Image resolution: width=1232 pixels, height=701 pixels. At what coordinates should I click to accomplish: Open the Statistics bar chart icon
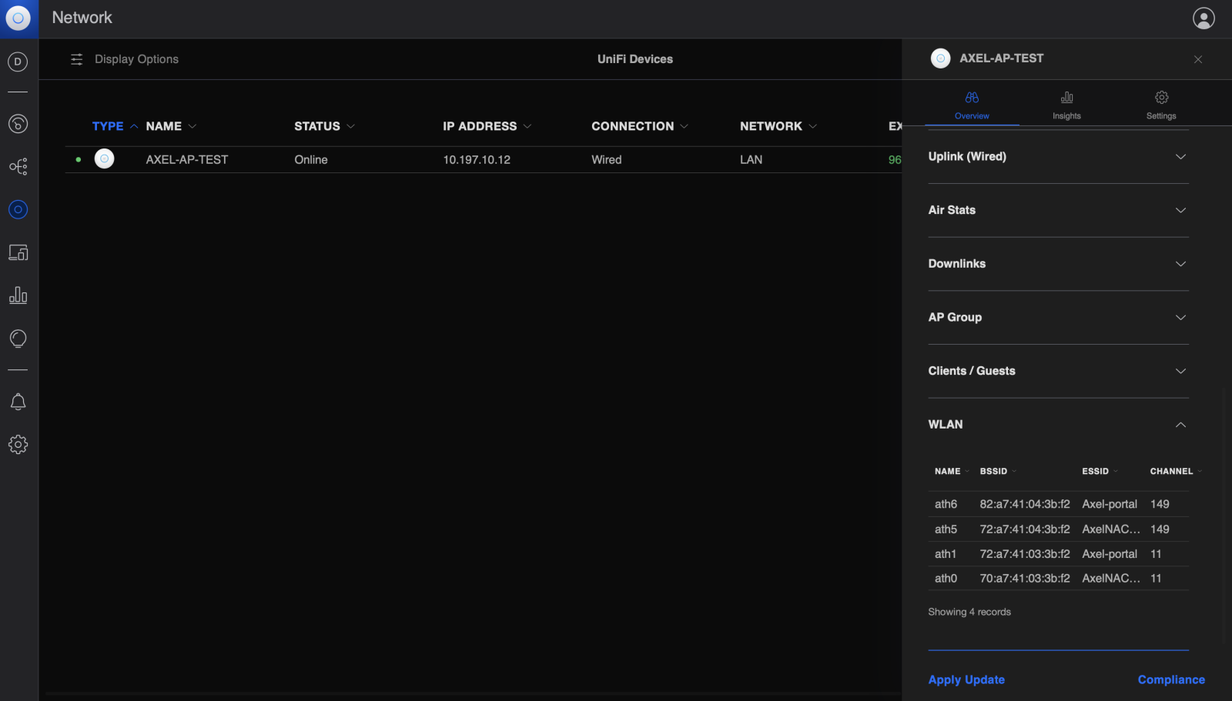tap(18, 295)
